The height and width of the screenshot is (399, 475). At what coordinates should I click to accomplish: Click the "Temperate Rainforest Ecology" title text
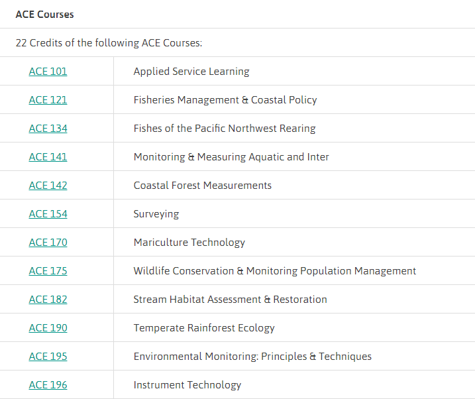(x=204, y=328)
